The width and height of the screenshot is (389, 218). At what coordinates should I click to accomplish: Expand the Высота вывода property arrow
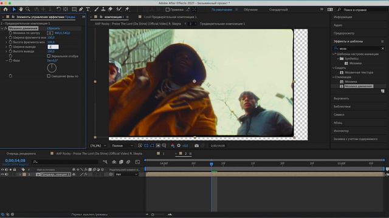7,51
